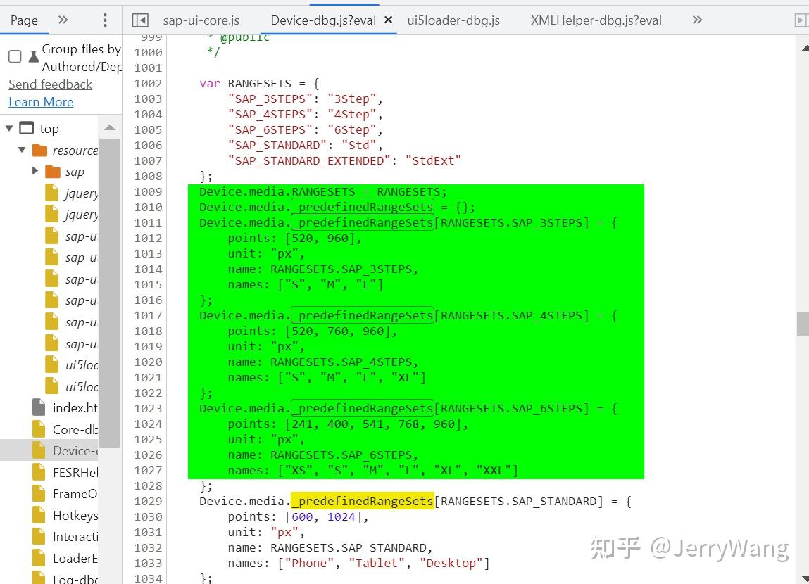Expand the sap folder
809x584 pixels.
pyautogui.click(x=35, y=171)
